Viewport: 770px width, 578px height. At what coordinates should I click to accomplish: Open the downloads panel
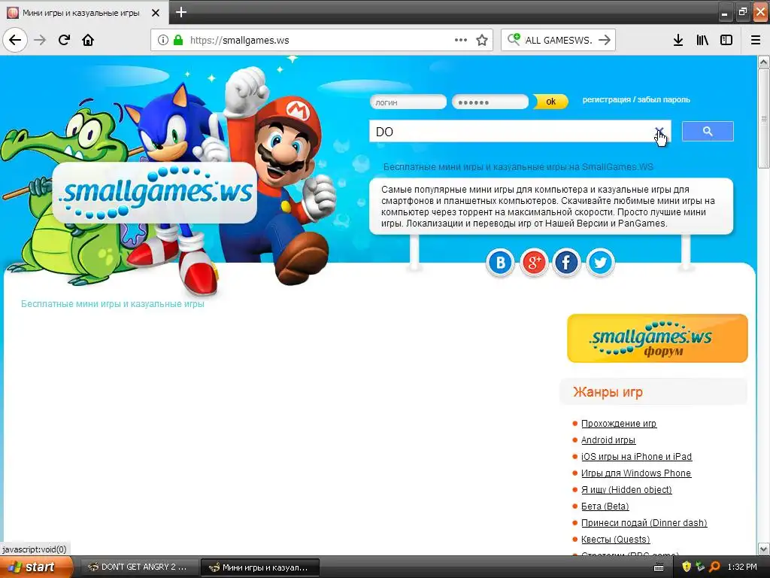[x=678, y=40]
